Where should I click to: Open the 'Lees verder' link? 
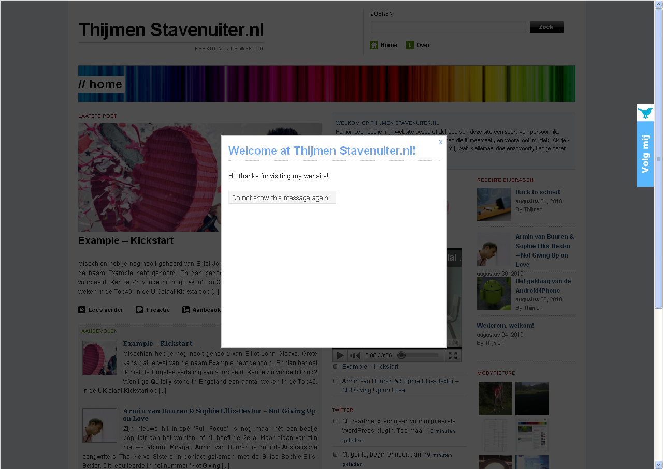point(106,310)
